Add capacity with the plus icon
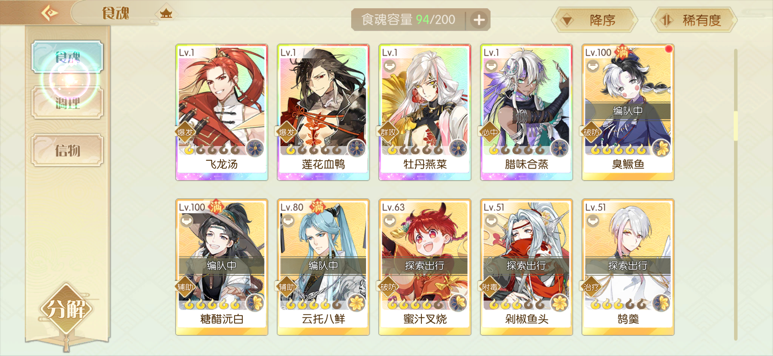The width and height of the screenshot is (773, 356). [479, 20]
